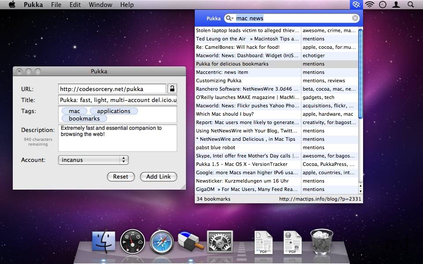Open the File menu
Viewport: 423px width, 264px height.
pyautogui.click(x=56, y=5)
